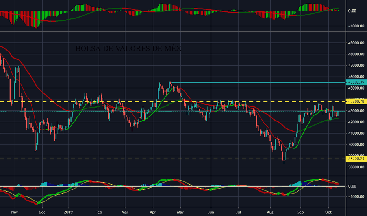Click the 40000.00 price axis label
Image resolution: width=367 pixels, height=216 pixels.
pyautogui.click(x=356, y=145)
